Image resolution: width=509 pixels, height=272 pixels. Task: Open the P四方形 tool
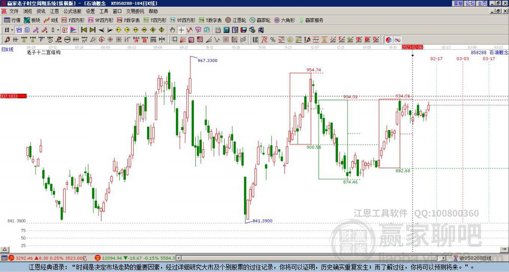(x=73, y=20)
